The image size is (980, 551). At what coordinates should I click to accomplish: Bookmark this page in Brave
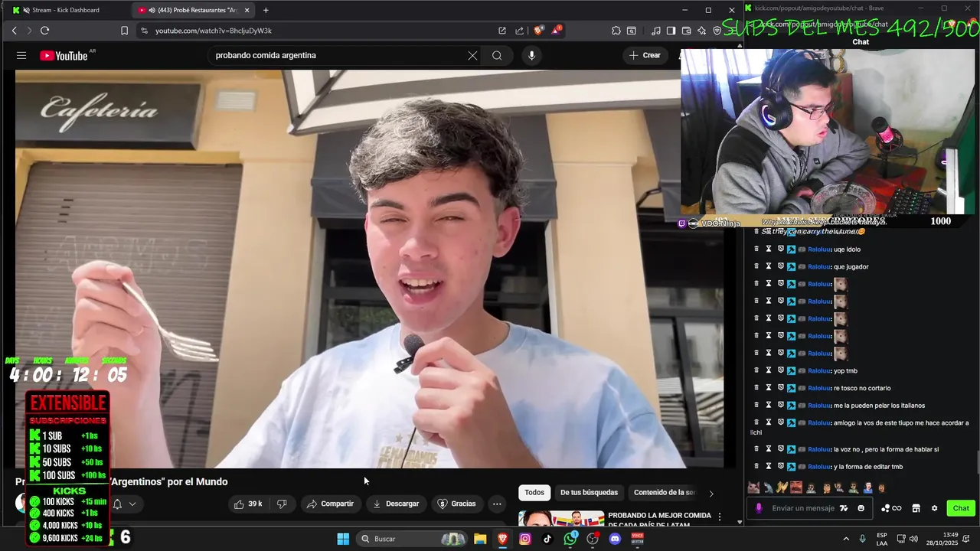(x=124, y=31)
